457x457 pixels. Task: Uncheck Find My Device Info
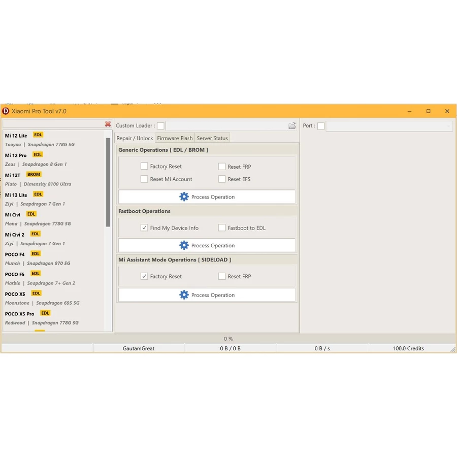(x=144, y=227)
